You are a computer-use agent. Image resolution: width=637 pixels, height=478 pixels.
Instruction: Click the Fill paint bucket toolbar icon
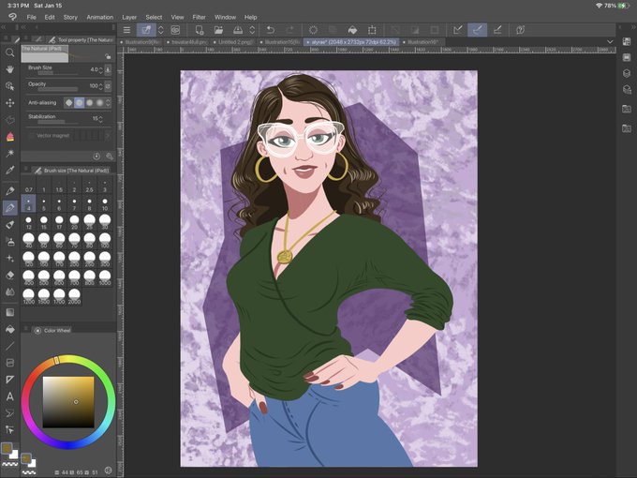pos(352,30)
